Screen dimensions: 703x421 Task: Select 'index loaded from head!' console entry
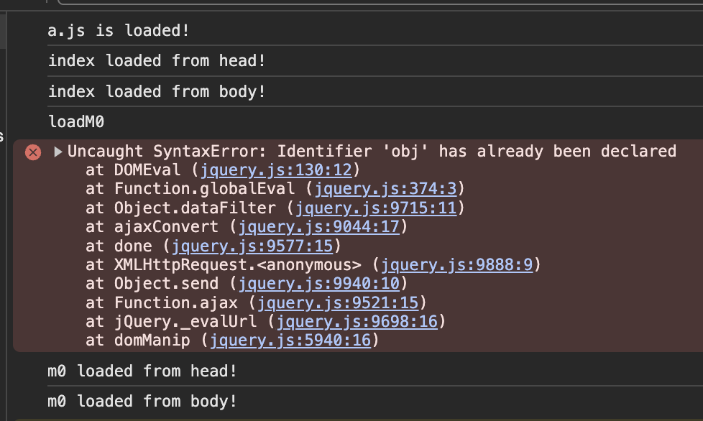coord(157,60)
